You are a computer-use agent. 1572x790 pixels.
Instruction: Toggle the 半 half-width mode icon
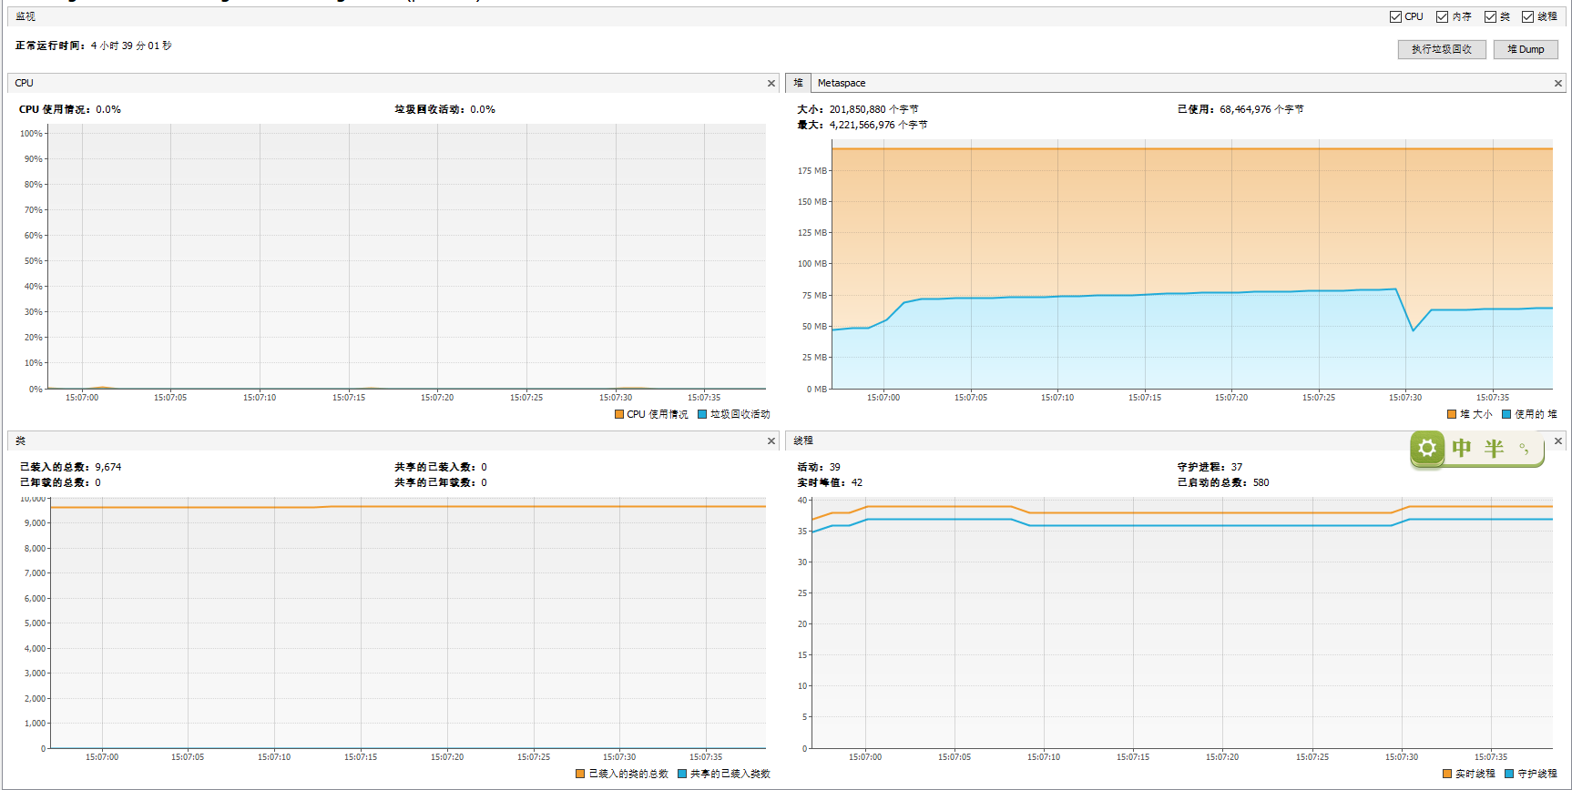[1494, 448]
